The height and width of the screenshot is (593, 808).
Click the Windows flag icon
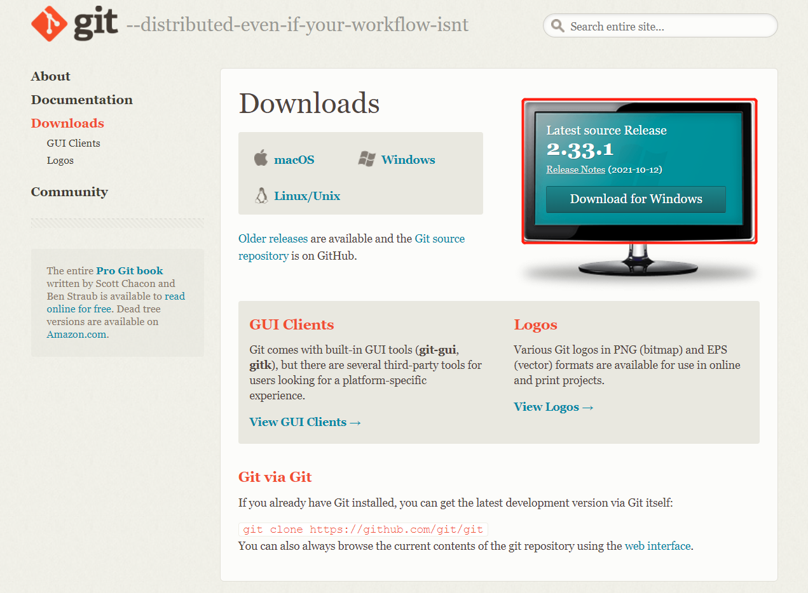(367, 159)
